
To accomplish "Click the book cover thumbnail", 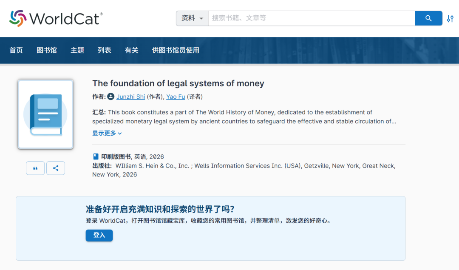I will (45, 114).
